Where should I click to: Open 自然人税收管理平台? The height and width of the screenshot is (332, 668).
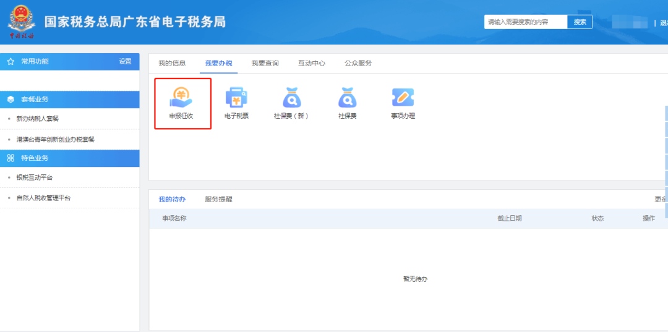(43, 198)
